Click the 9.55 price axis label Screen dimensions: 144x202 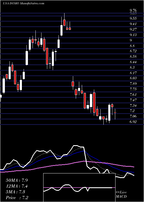(133, 18)
